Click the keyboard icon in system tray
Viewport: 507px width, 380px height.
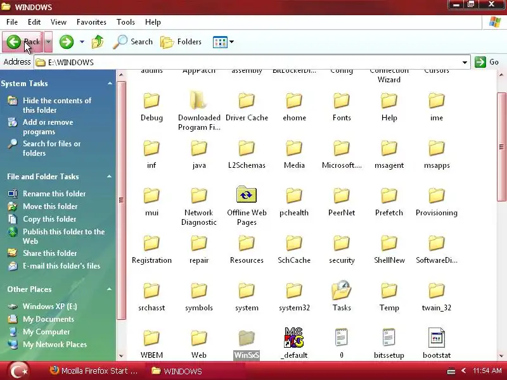tap(451, 371)
